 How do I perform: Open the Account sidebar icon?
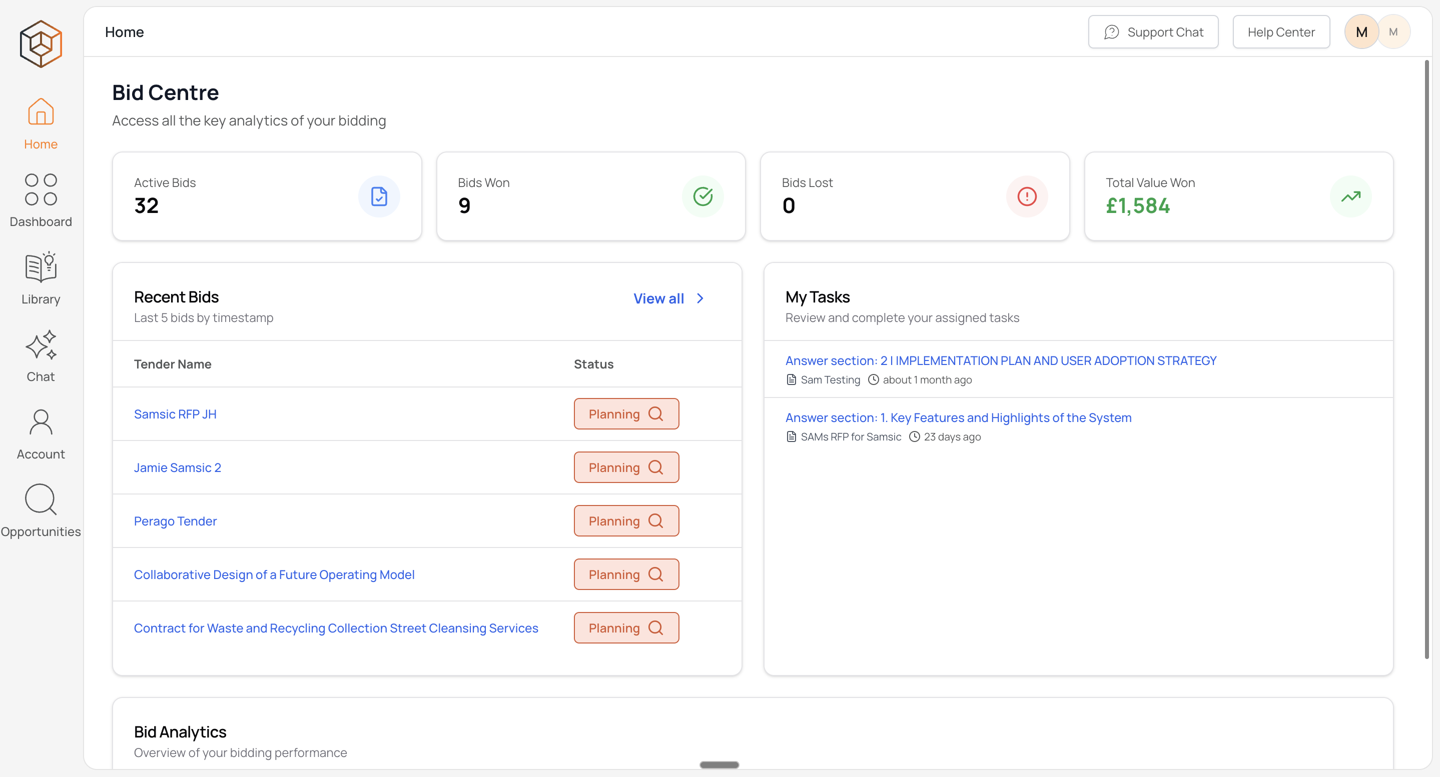click(x=41, y=422)
